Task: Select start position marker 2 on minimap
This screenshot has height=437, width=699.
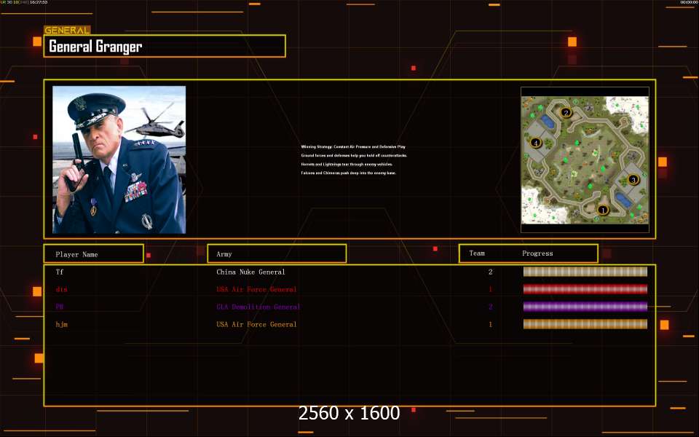Action: coord(566,113)
